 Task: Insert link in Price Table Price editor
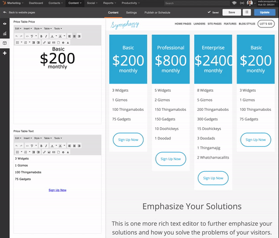[x=44, y=42]
